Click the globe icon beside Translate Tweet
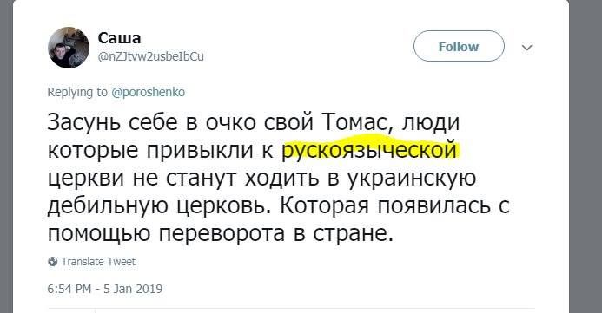The width and height of the screenshot is (602, 313). [x=53, y=262]
